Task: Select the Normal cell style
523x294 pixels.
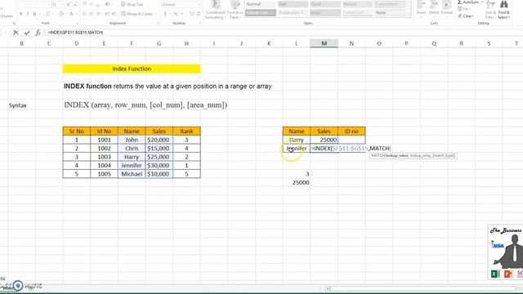Action: [x=261, y=4]
